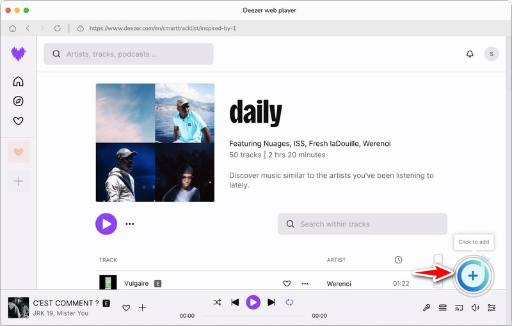Open notifications bell icon
The height and width of the screenshot is (326, 512).
coord(470,54)
